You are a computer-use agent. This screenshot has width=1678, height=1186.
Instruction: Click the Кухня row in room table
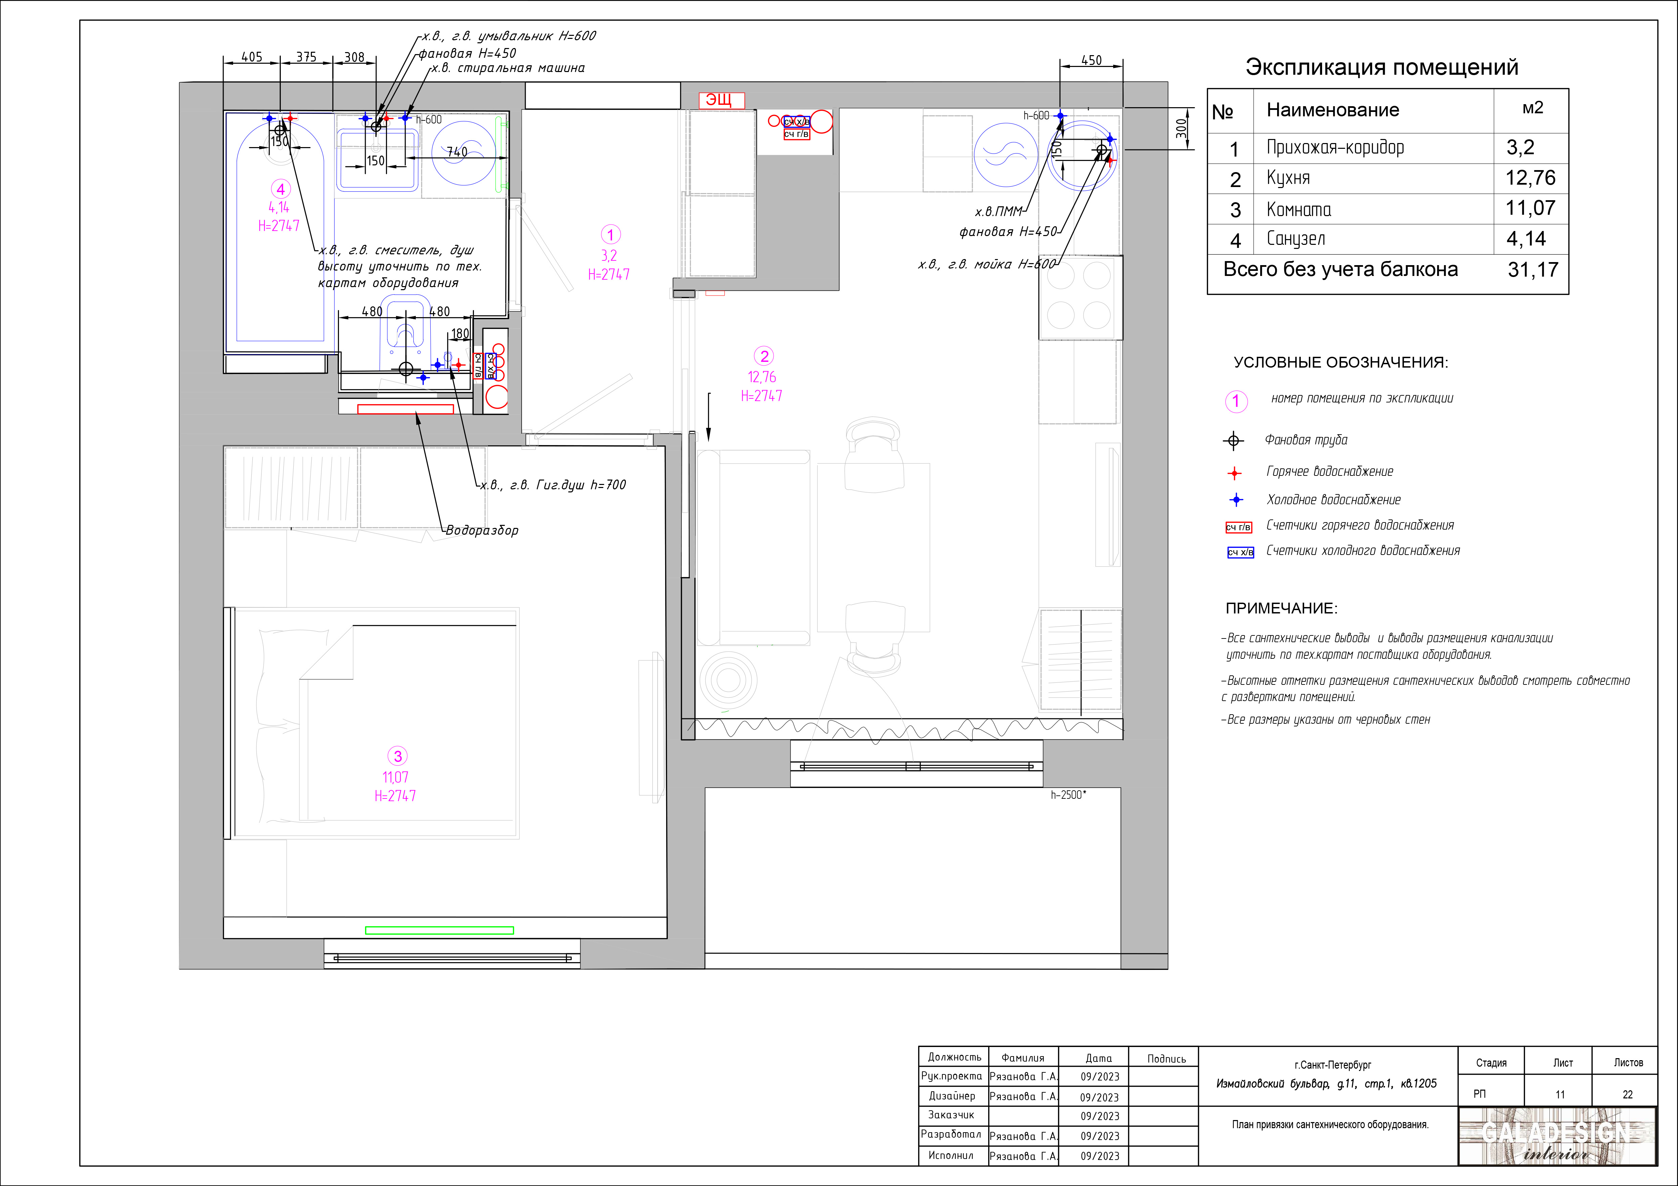(1388, 178)
